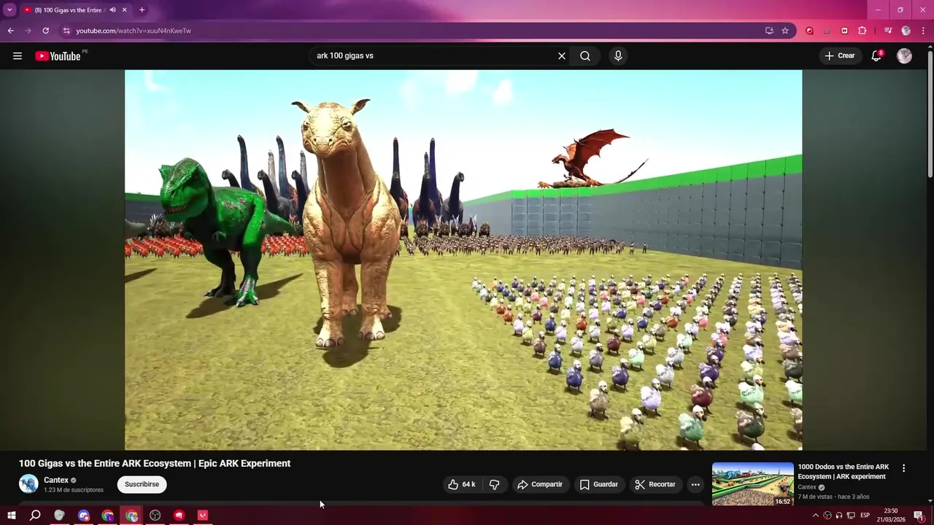
Task: Open the Chrome profile avatar
Action: point(906,31)
